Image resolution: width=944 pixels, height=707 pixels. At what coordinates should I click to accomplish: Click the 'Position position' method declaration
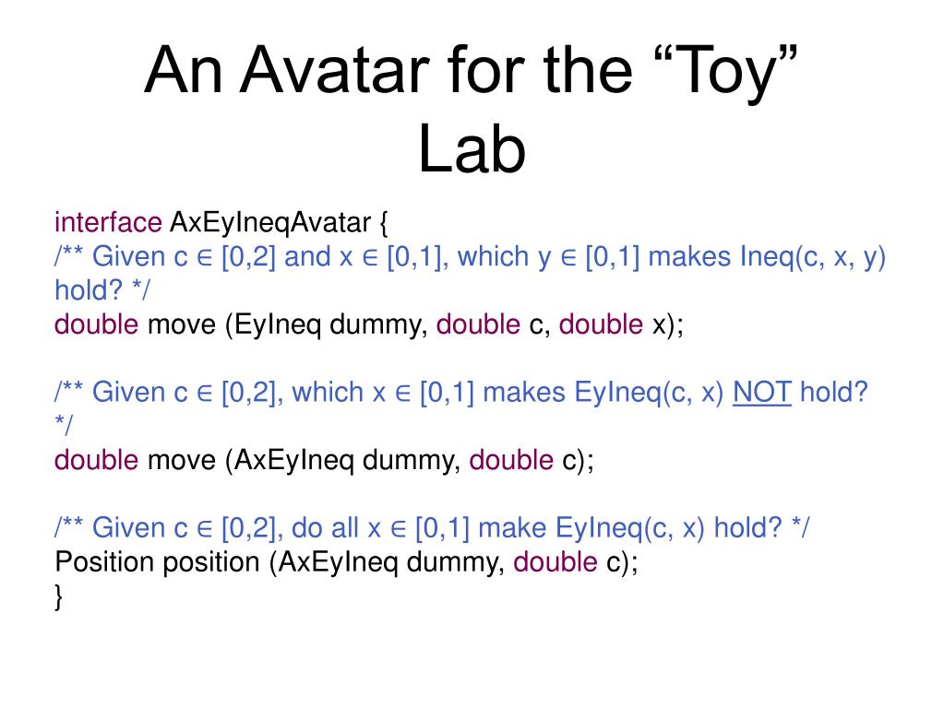(x=157, y=562)
